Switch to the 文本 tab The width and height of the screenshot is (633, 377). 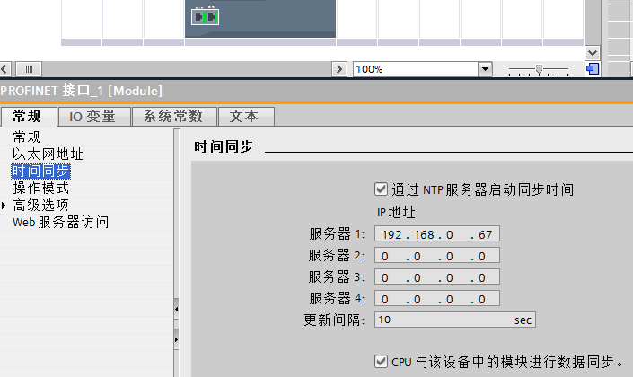(246, 117)
